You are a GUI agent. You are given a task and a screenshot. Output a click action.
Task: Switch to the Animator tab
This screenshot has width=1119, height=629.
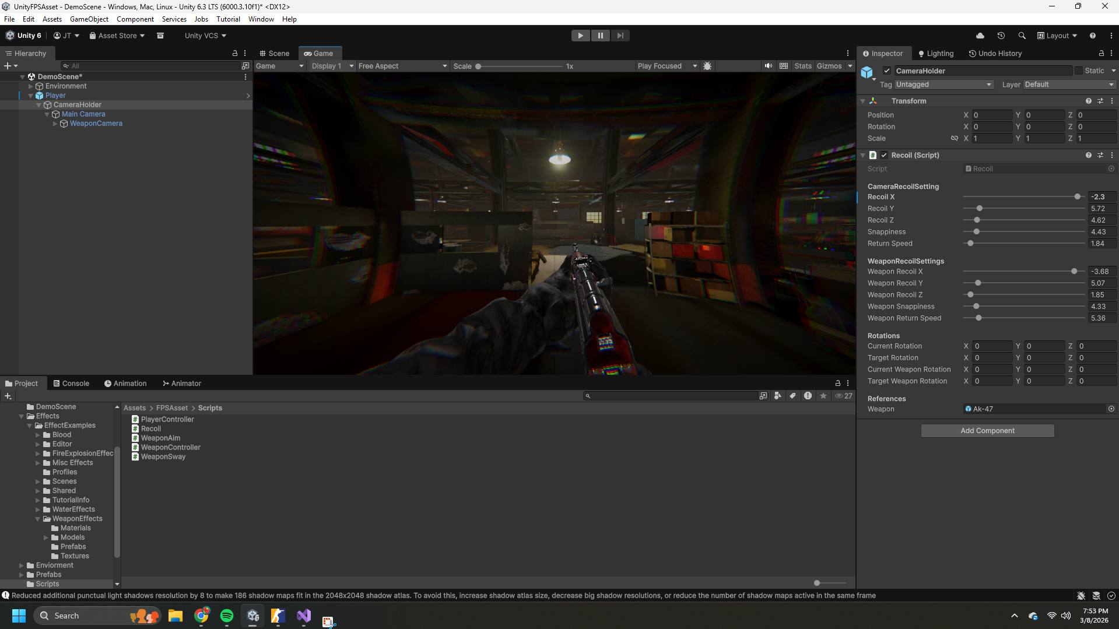[182, 384]
